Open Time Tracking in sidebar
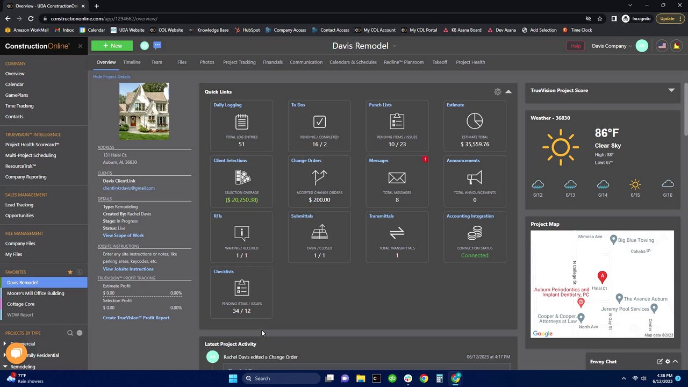Image resolution: width=688 pixels, height=387 pixels. pos(19,106)
